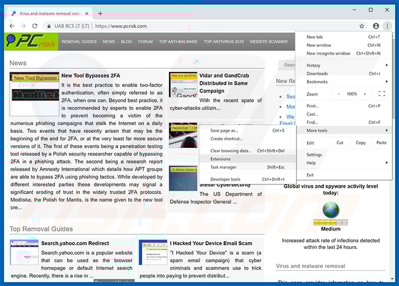Viewport: 399px width, 286px height.
Task: Click Copy in Edit row
Action: tap(361, 143)
